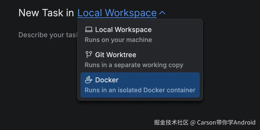Click the word 'Docker' in the highlighted row title

pyautogui.click(x=107, y=80)
